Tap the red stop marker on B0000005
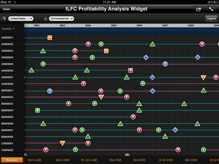The width and height of the screenshot is (219, 164). point(133,117)
